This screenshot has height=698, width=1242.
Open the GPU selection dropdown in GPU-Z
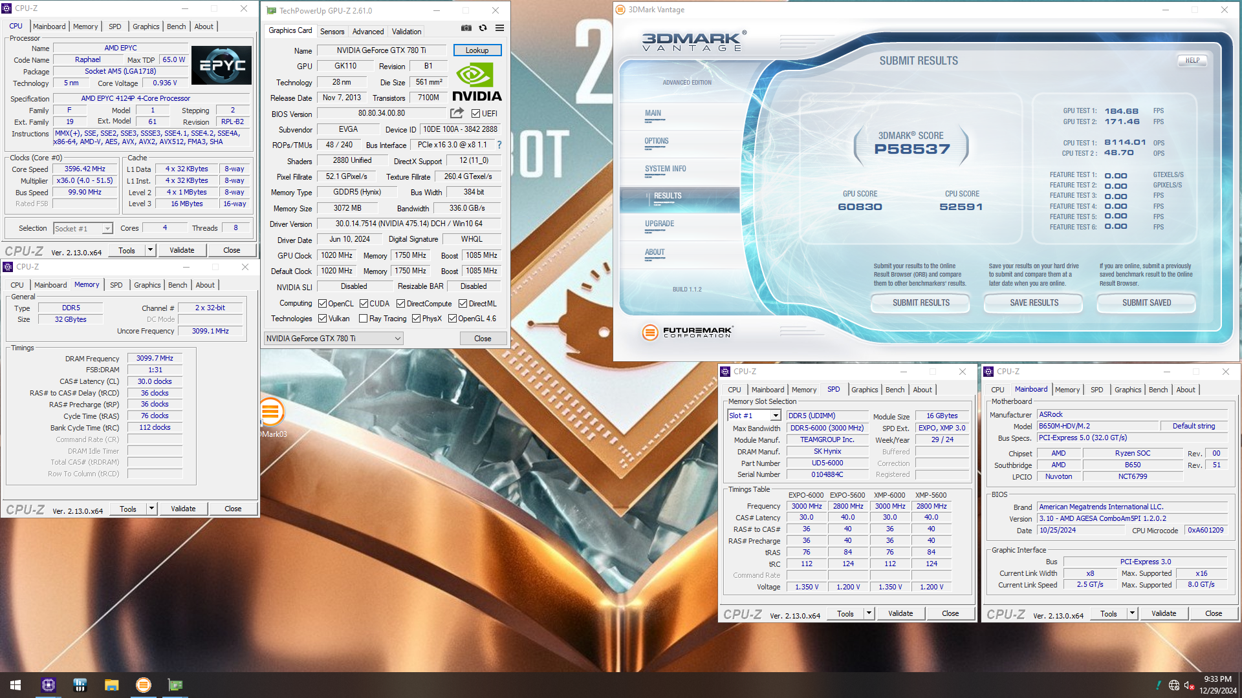334,339
